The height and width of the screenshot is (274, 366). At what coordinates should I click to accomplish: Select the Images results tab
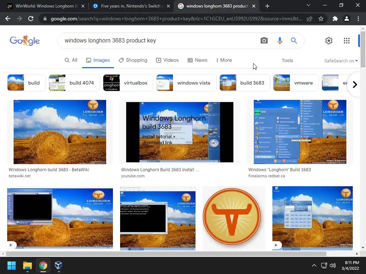point(98,60)
